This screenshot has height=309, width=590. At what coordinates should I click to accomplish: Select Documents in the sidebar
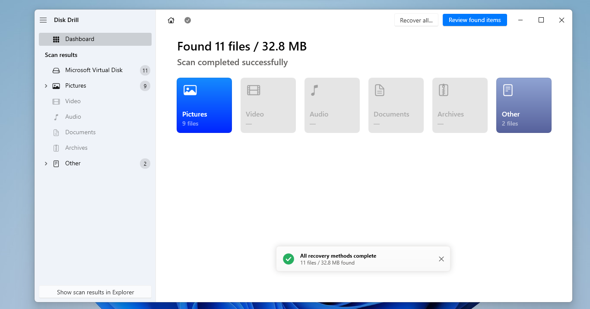(x=95, y=132)
